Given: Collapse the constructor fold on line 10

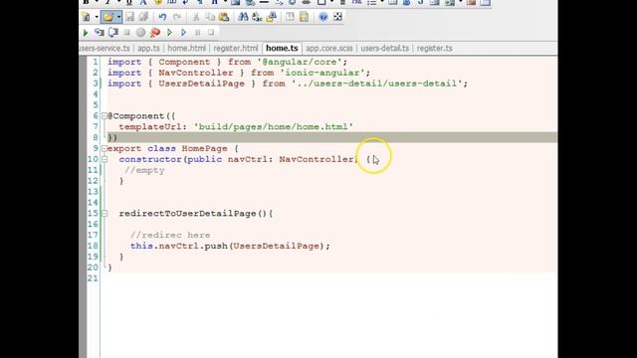Looking at the screenshot, I should (x=105, y=159).
